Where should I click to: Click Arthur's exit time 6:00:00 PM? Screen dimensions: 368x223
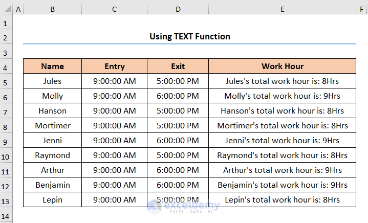click(x=178, y=170)
